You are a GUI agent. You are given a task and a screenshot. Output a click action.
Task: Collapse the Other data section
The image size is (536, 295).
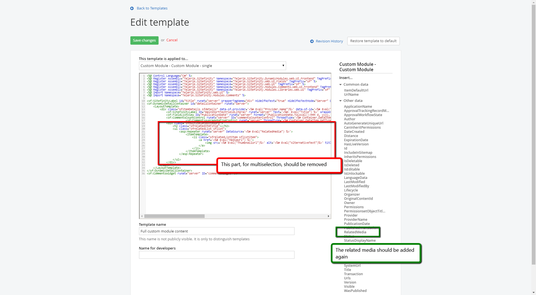tap(341, 101)
